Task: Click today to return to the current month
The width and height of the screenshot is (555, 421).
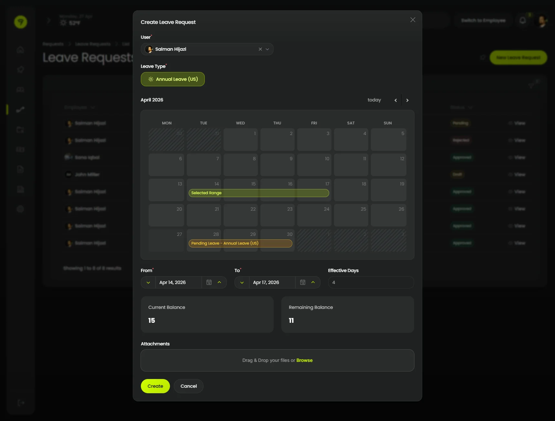Action: point(374,100)
